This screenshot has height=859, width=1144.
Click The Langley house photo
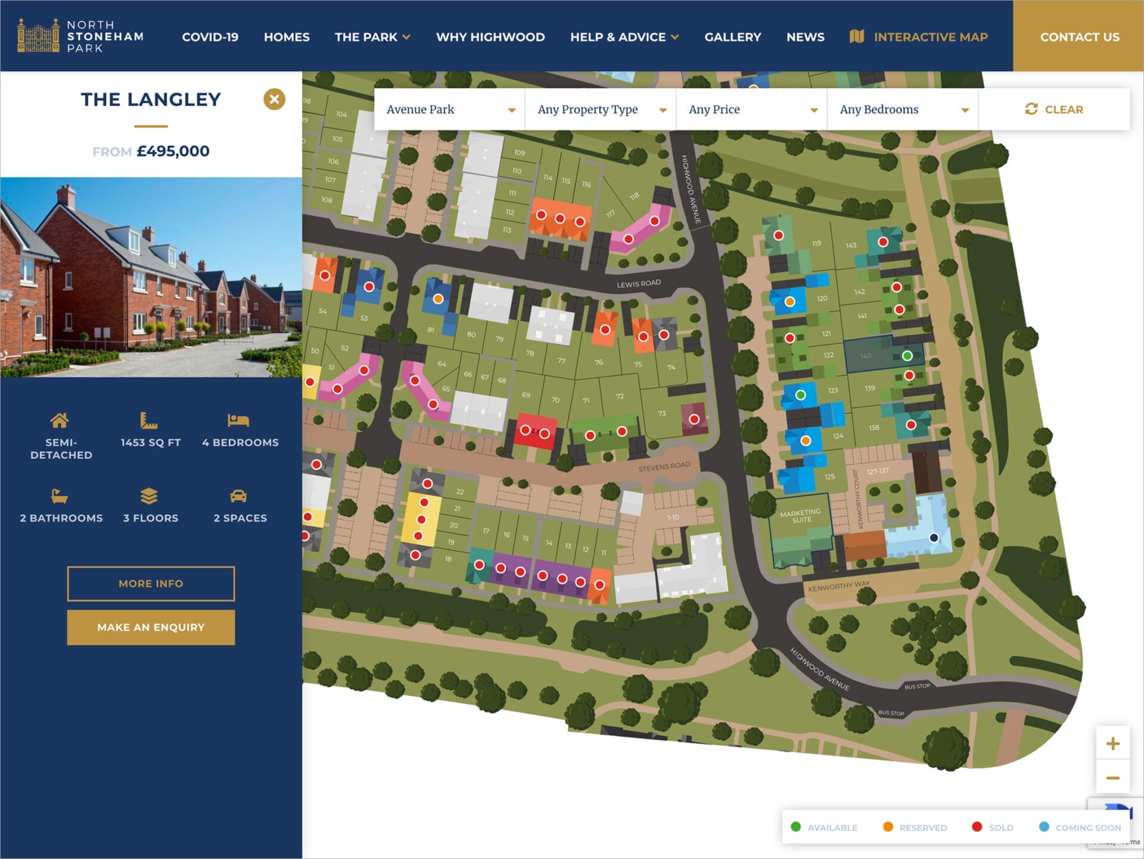pos(151,277)
